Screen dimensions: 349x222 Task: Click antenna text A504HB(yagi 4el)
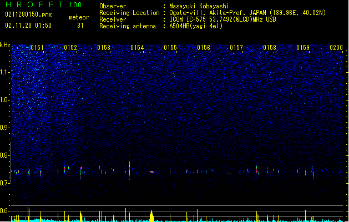[x=196, y=26]
